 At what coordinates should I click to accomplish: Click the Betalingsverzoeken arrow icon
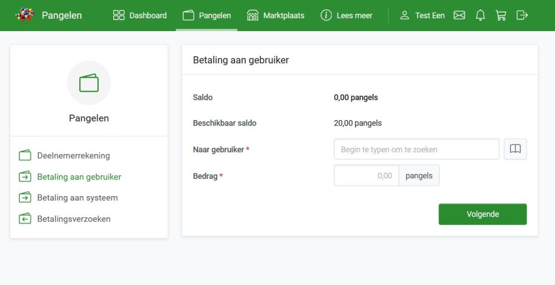tap(25, 219)
